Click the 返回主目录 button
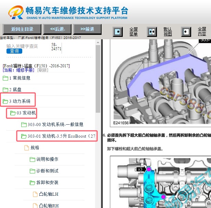Viewport: 211px width, 208px height. (22, 29)
